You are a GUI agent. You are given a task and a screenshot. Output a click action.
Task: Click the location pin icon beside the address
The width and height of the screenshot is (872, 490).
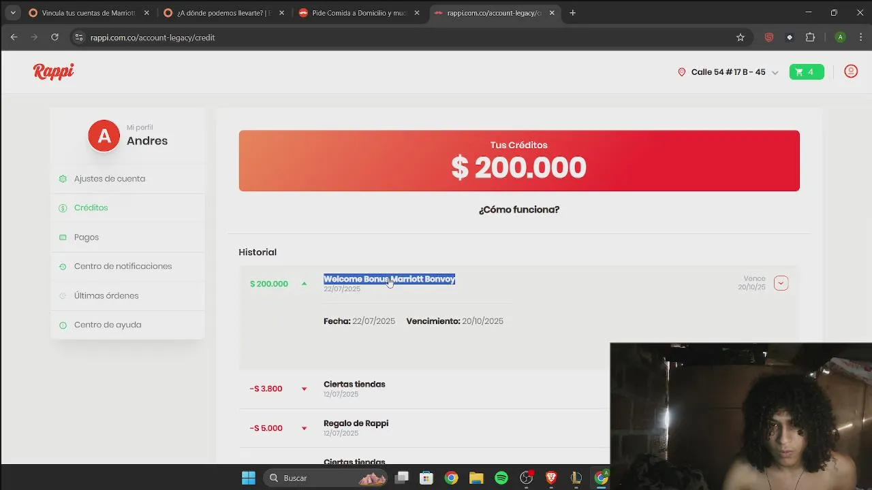681,72
